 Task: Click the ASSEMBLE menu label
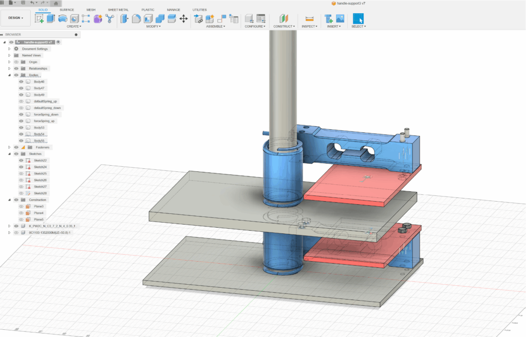pyautogui.click(x=215, y=26)
